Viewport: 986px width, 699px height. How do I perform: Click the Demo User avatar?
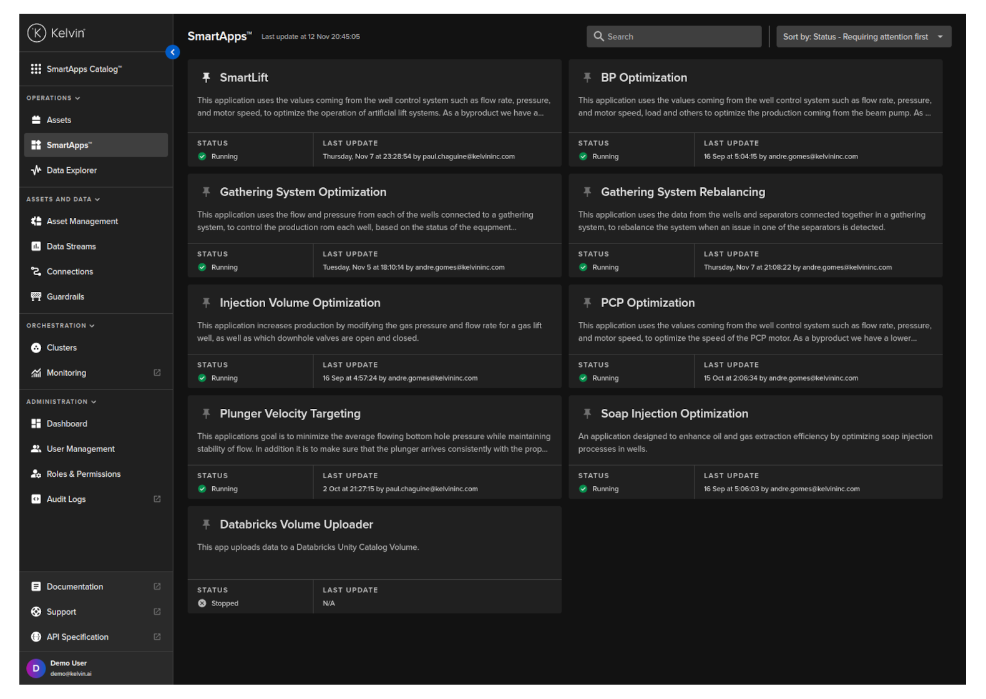click(x=36, y=668)
